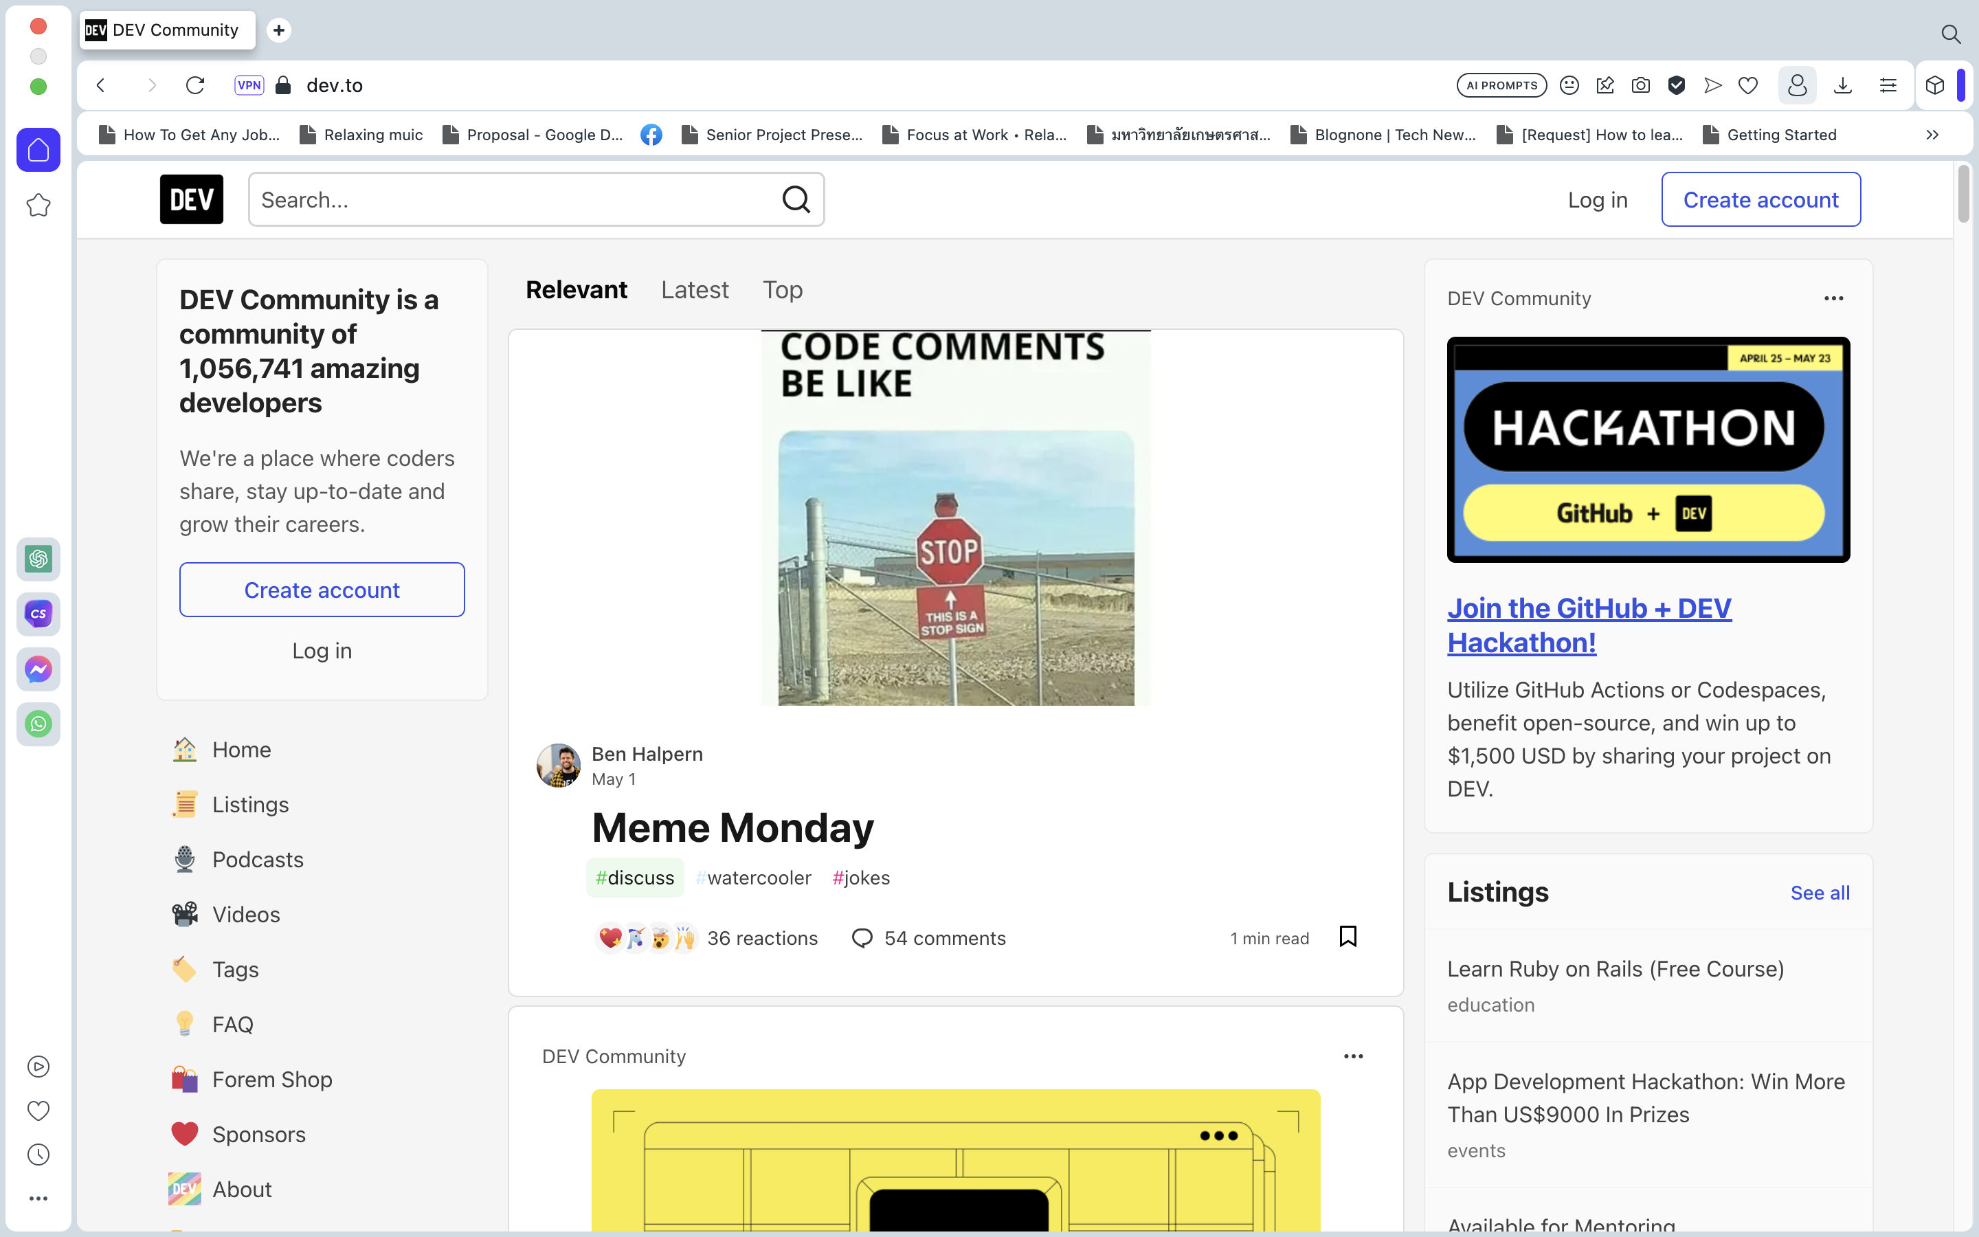Capture a screenshot with the camera toolbar icon

point(1640,85)
